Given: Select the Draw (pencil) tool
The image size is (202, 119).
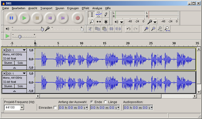Looking at the screenshot, I should (x=106, y=14).
